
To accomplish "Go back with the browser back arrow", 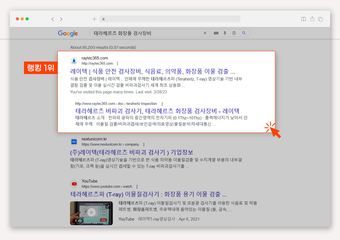I will point(52,19).
